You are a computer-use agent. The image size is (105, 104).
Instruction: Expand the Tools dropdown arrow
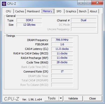(61, 98)
